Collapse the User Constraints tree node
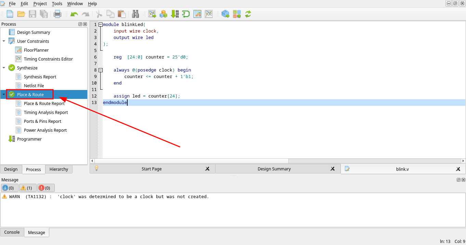The width and height of the screenshot is (466, 245). coord(4,41)
